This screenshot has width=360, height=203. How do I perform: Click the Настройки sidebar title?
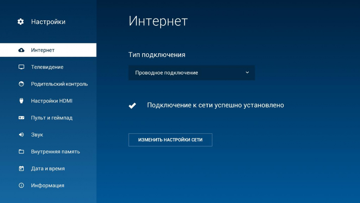tap(48, 22)
